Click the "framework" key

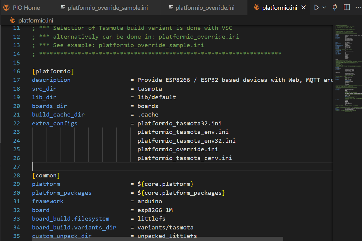pos(48,201)
